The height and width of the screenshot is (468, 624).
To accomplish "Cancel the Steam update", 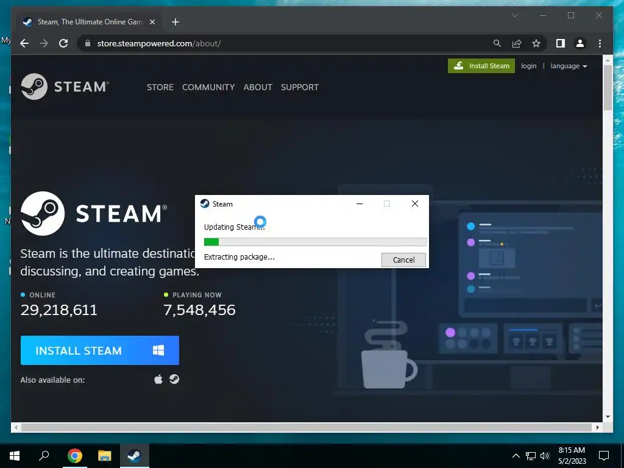I will tap(403, 260).
